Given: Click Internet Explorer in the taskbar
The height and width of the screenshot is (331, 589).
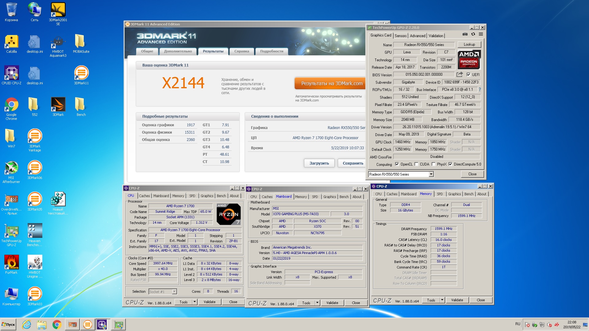Looking at the screenshot, I should coord(27,324).
